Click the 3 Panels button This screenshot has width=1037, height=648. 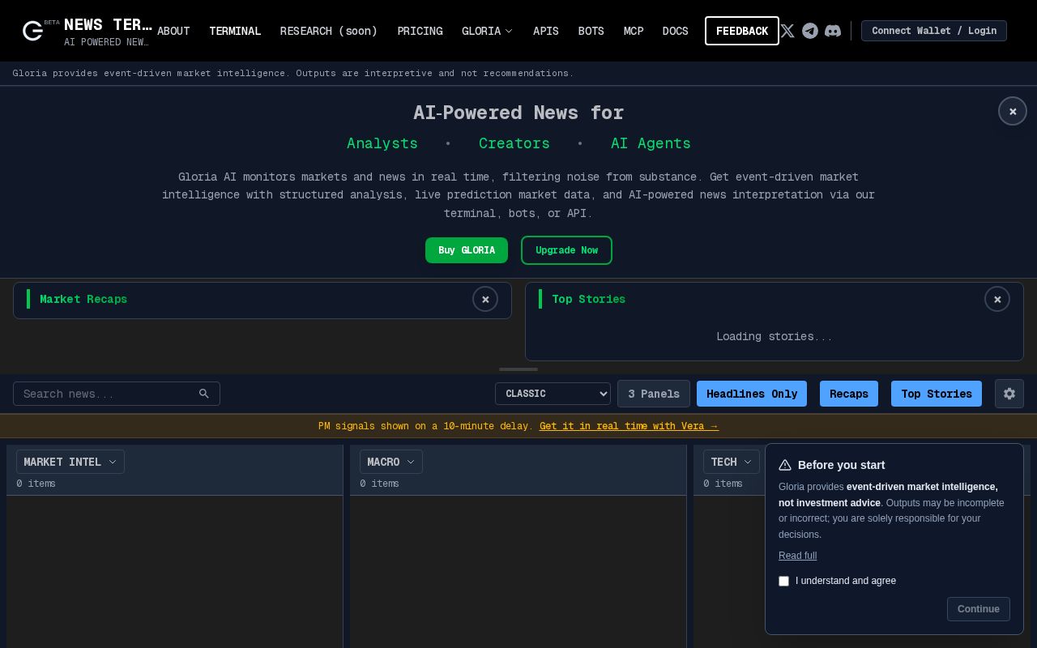pyautogui.click(x=654, y=394)
